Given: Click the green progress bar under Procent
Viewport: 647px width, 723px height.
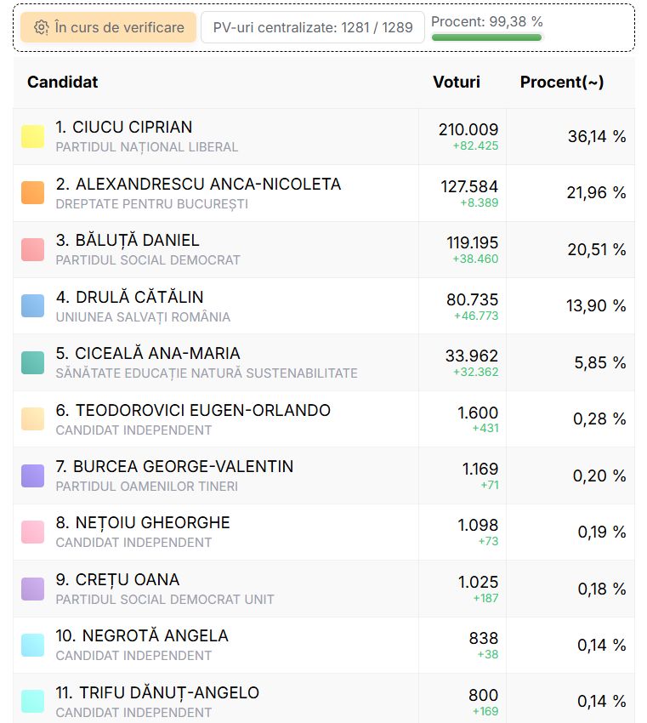Looking at the screenshot, I should pyautogui.click(x=486, y=37).
